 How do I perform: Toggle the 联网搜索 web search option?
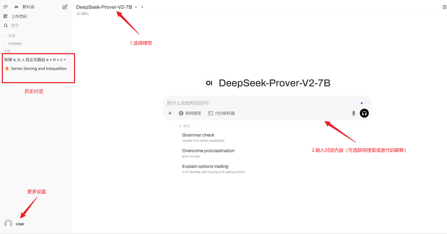(190, 113)
